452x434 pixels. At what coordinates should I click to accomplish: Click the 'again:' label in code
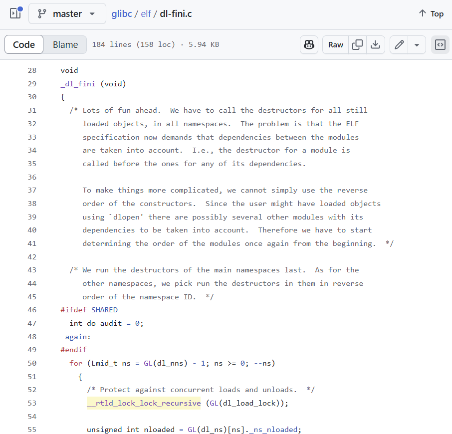78,337
